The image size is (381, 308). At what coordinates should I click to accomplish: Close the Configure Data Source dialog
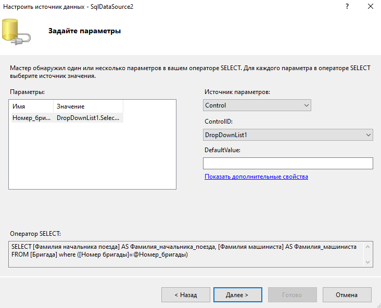(x=370, y=7)
